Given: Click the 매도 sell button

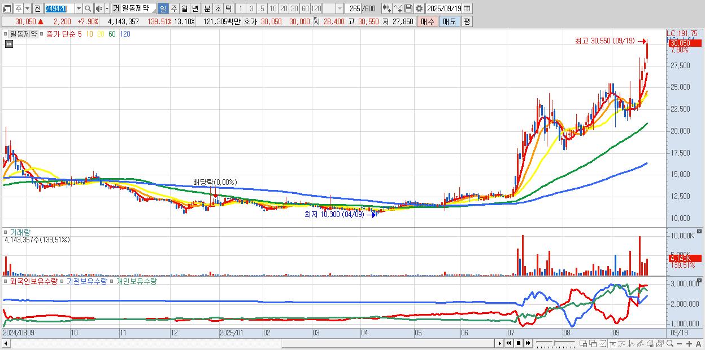Looking at the screenshot, I should tap(449, 21).
